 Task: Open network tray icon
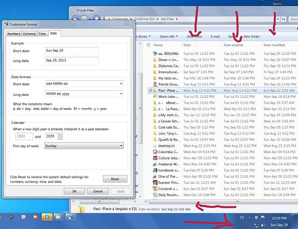point(256,225)
